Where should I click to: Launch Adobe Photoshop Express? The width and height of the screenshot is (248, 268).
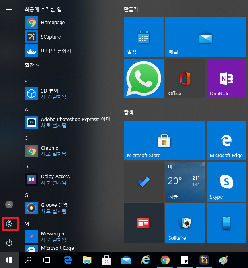click(69, 122)
